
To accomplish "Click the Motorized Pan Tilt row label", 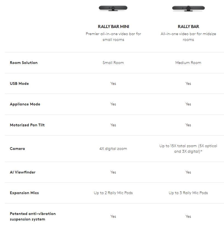I will [27, 125].
